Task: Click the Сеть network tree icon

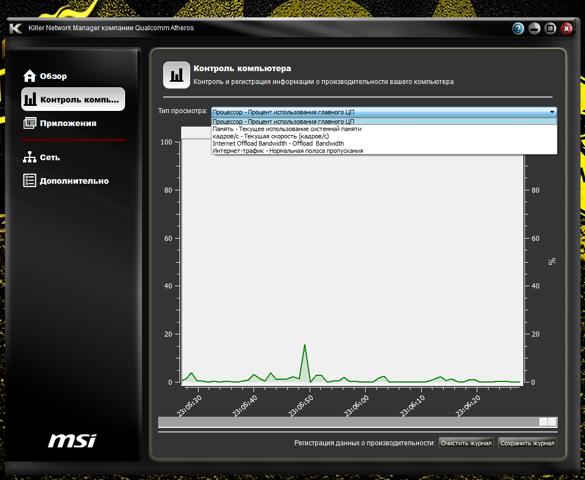Action: (x=30, y=157)
